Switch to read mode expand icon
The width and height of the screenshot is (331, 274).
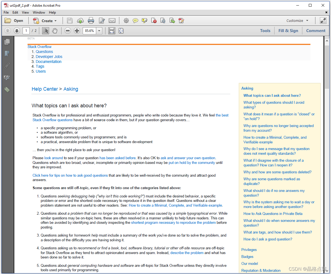(x=323, y=21)
